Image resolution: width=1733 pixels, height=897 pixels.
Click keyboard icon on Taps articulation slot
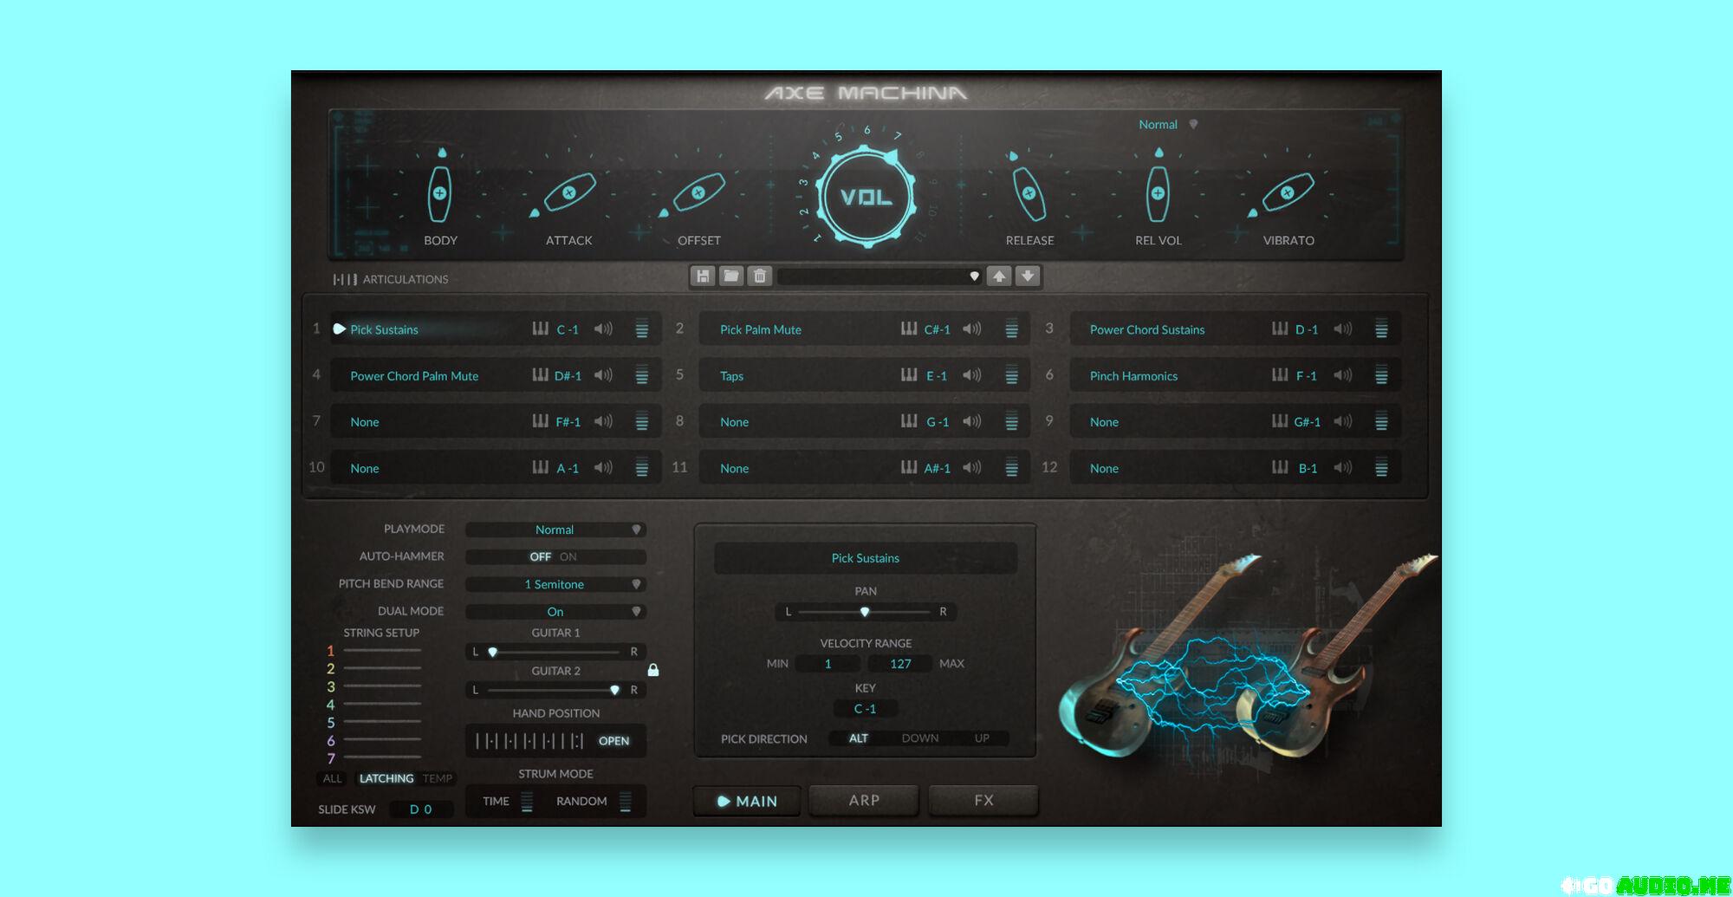tap(908, 375)
